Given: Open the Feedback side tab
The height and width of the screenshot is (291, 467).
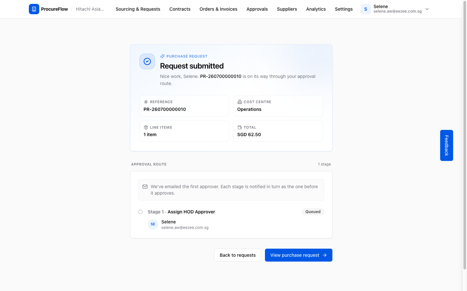Looking at the screenshot, I should point(447,145).
